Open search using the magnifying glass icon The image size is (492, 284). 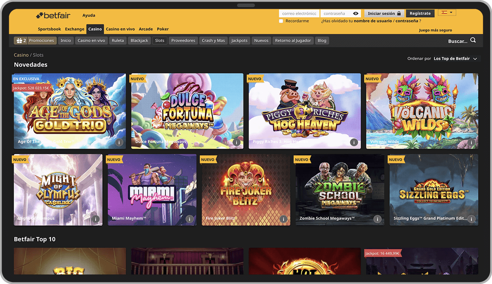coord(473,40)
